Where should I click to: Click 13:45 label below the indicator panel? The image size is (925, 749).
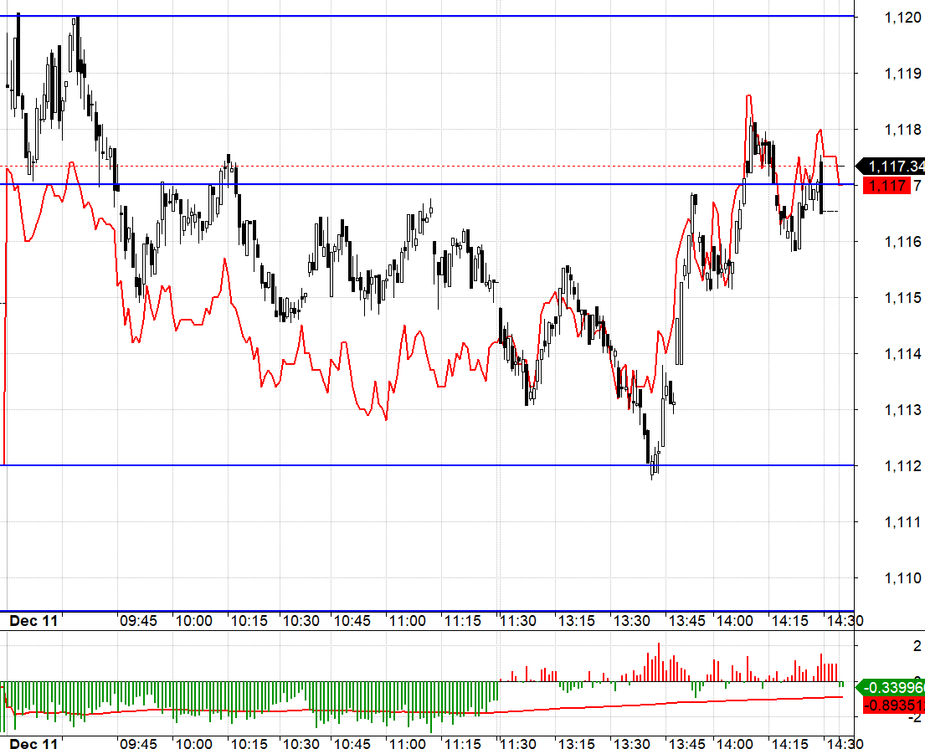point(686,743)
